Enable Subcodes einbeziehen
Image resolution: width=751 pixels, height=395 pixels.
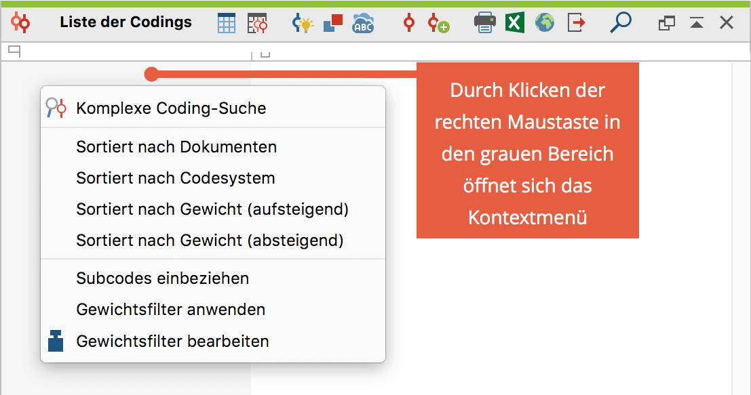tap(163, 278)
